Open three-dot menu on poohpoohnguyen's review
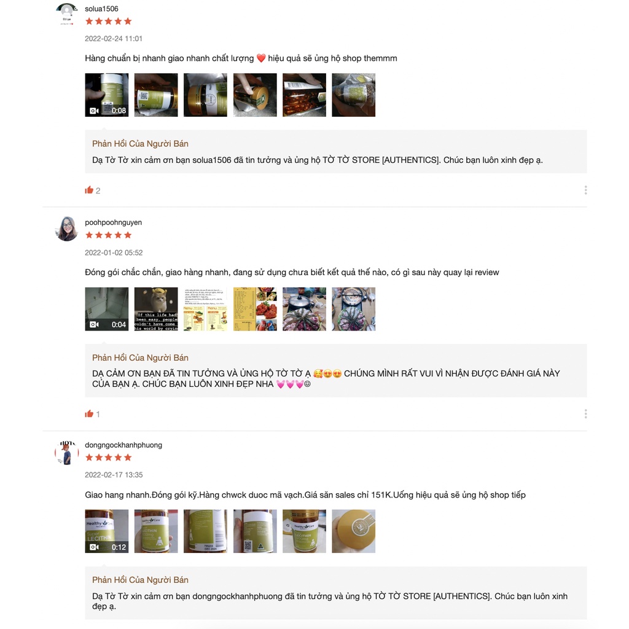 [x=585, y=413]
